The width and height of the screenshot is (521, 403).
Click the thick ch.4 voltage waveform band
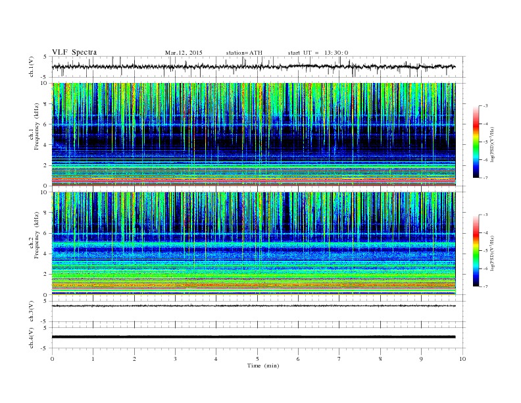click(253, 337)
